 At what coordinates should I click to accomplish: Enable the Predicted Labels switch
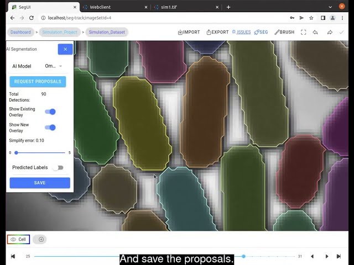58,168
